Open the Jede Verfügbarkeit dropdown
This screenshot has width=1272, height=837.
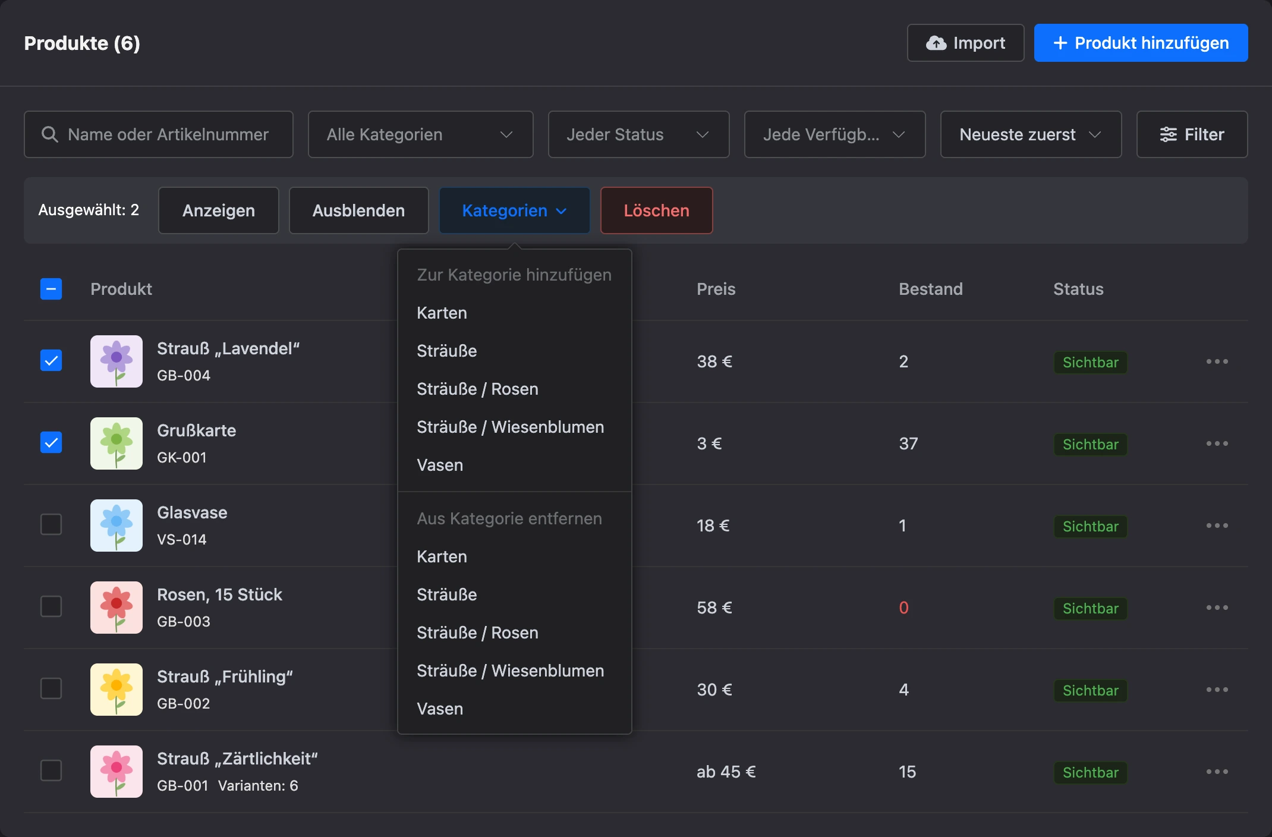[x=835, y=134]
